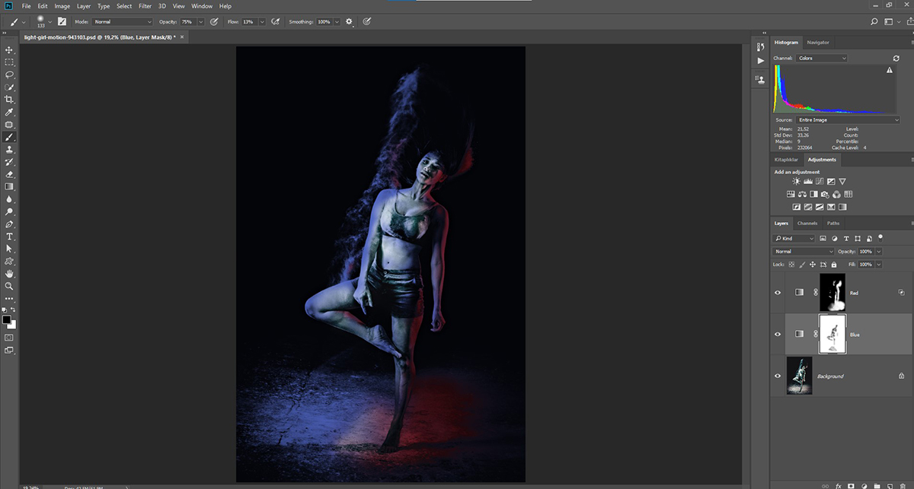
Task: Select the Hand tool
Action: point(9,274)
